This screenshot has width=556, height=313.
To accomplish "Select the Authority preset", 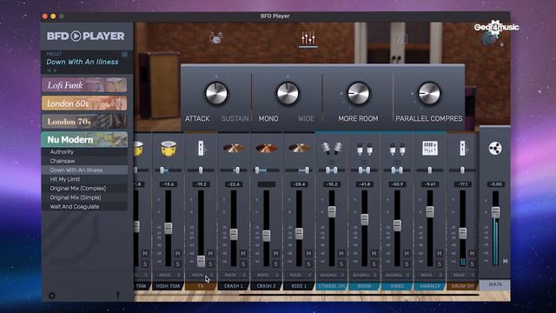I will (85, 152).
